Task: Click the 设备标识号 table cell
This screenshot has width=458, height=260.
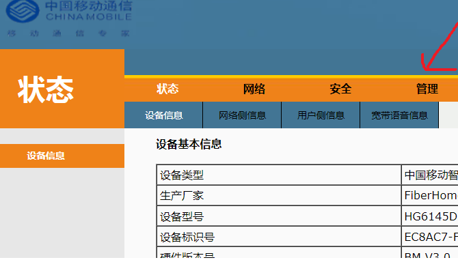Action: [279, 236]
